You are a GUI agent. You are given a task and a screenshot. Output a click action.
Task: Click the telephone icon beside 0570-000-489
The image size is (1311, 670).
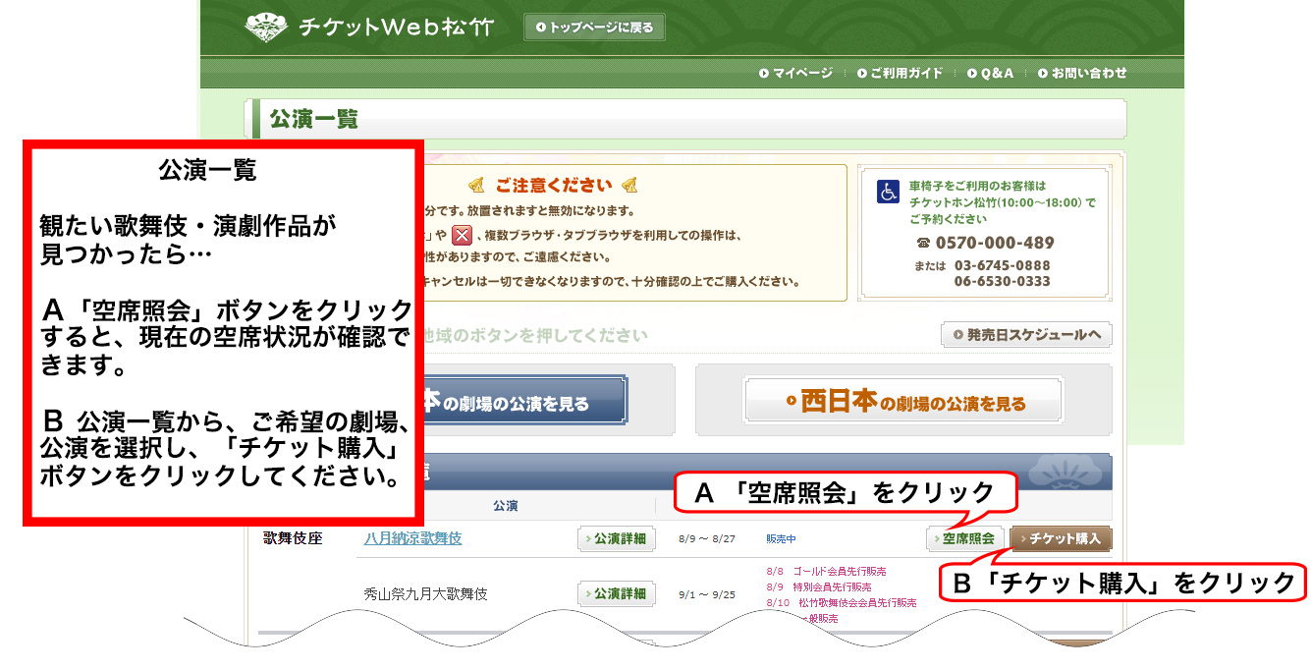tap(922, 243)
